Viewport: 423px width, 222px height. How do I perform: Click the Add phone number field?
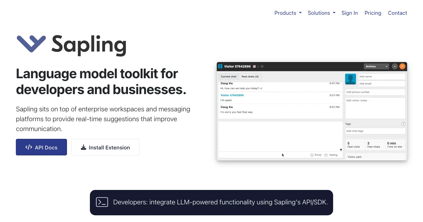(x=375, y=92)
